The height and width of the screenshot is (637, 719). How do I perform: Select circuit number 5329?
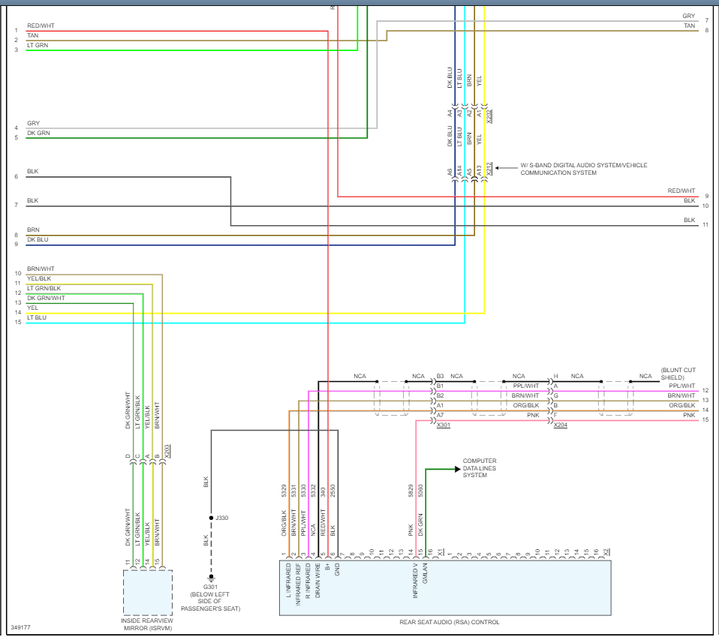(284, 491)
